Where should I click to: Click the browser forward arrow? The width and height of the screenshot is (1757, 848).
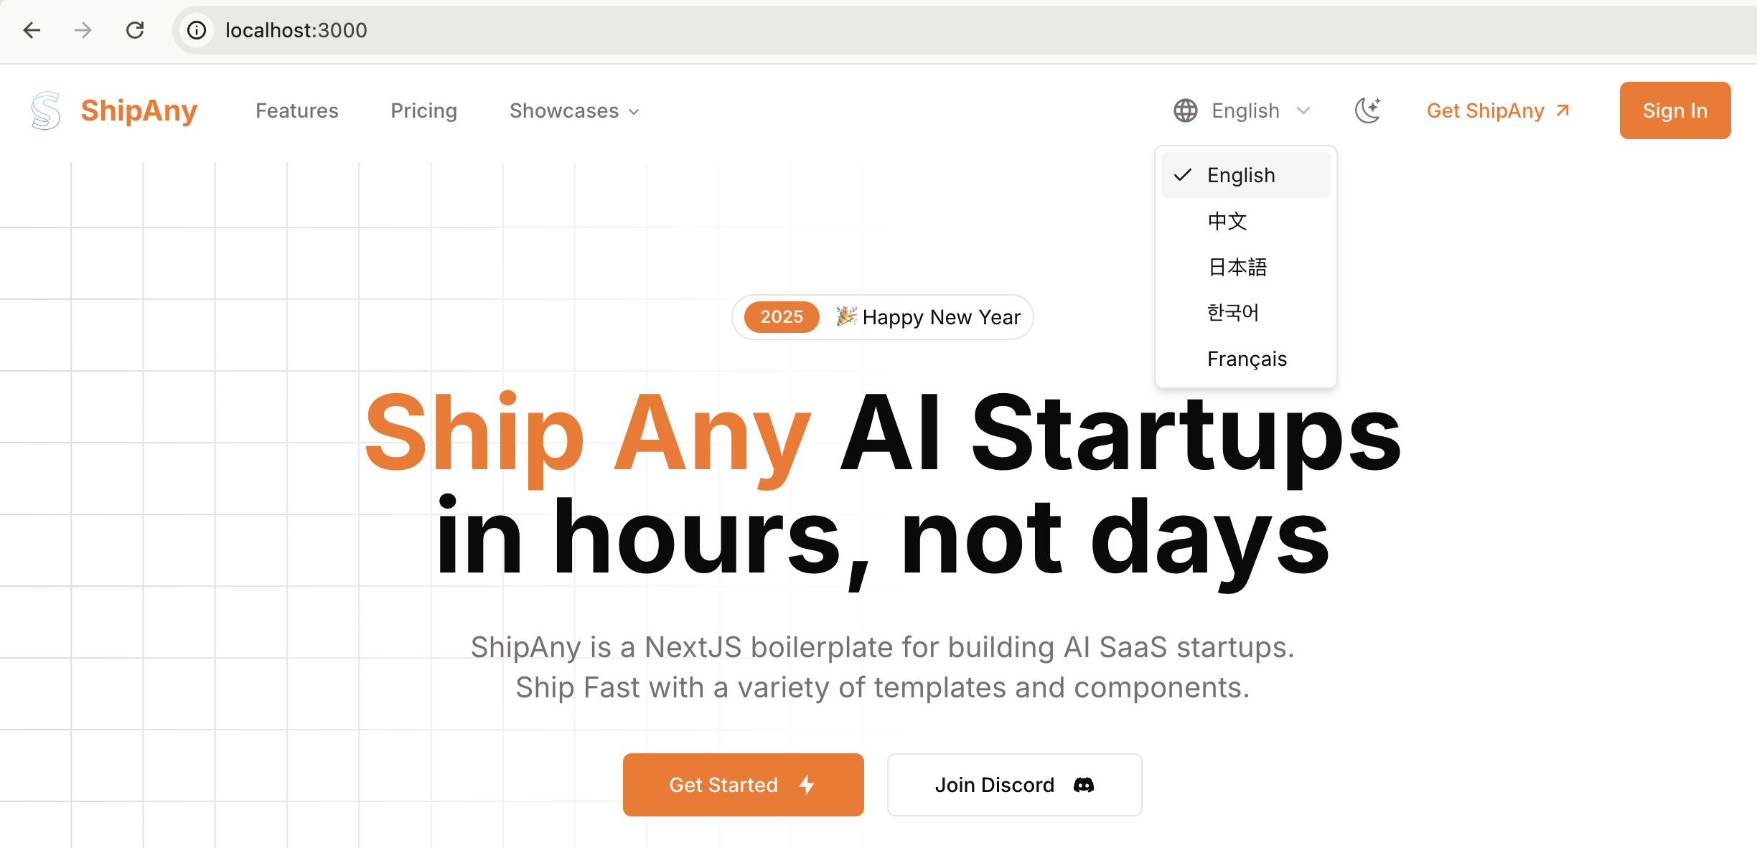pos(83,30)
